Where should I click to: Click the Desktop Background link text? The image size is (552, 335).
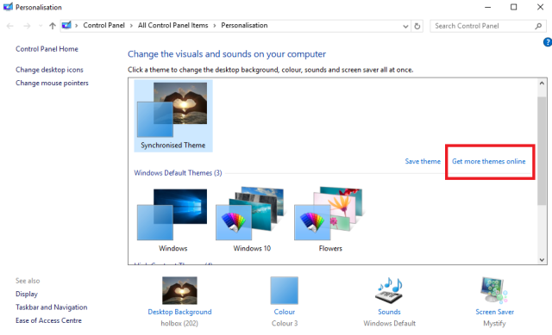tap(179, 312)
